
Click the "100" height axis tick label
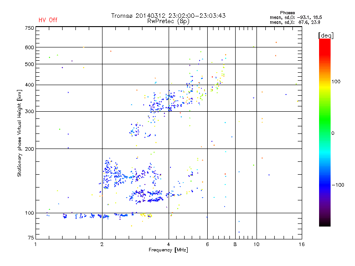[29, 213]
